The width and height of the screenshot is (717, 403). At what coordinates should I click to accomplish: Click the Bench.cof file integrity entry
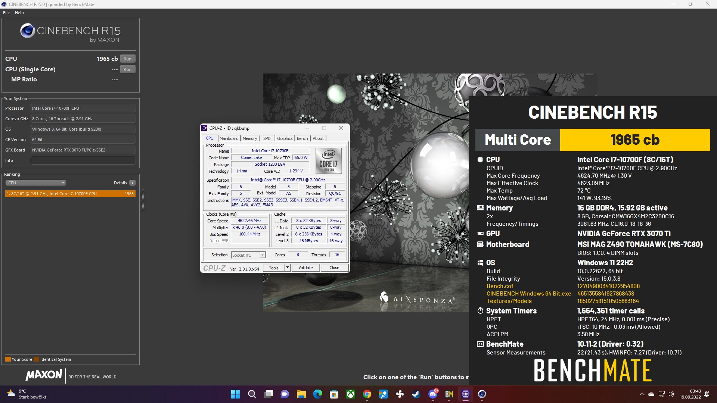pyautogui.click(x=500, y=286)
